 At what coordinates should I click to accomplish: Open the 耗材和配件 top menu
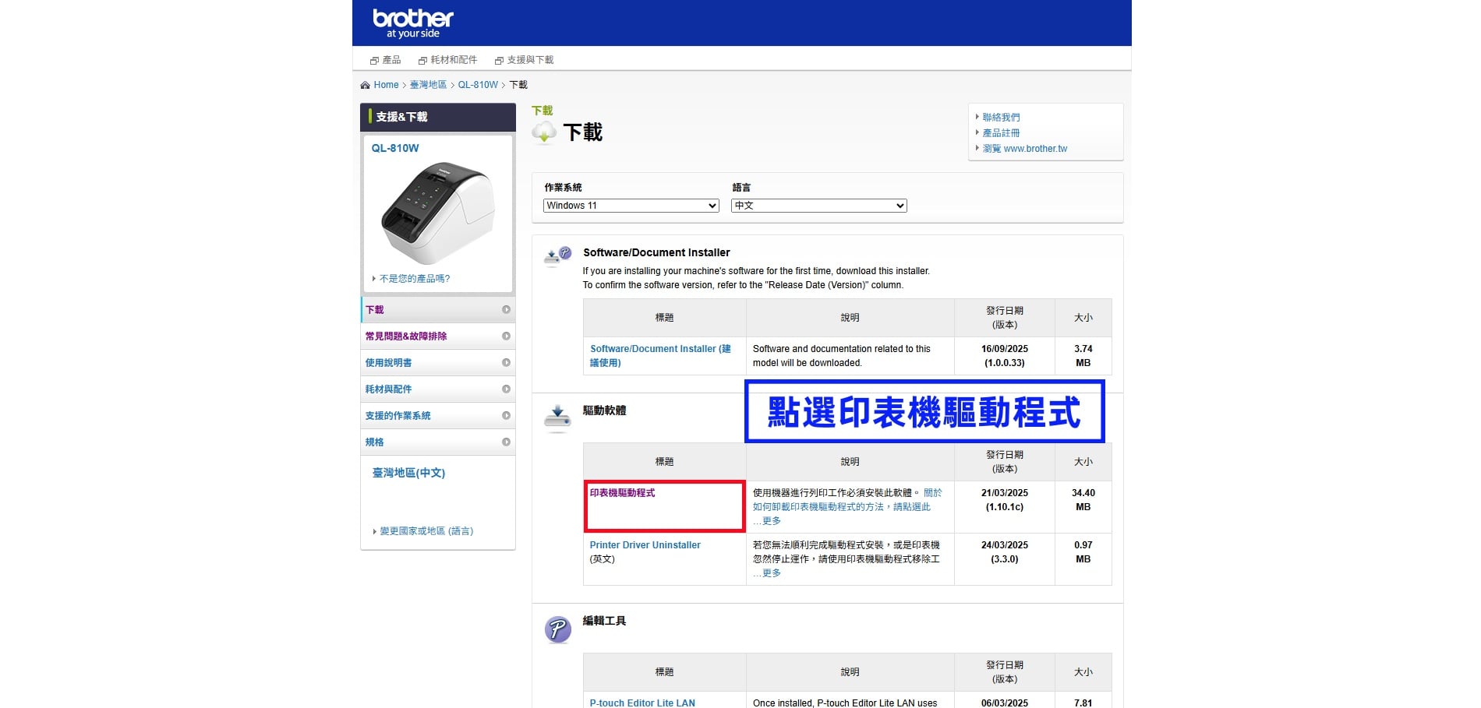[x=454, y=60]
